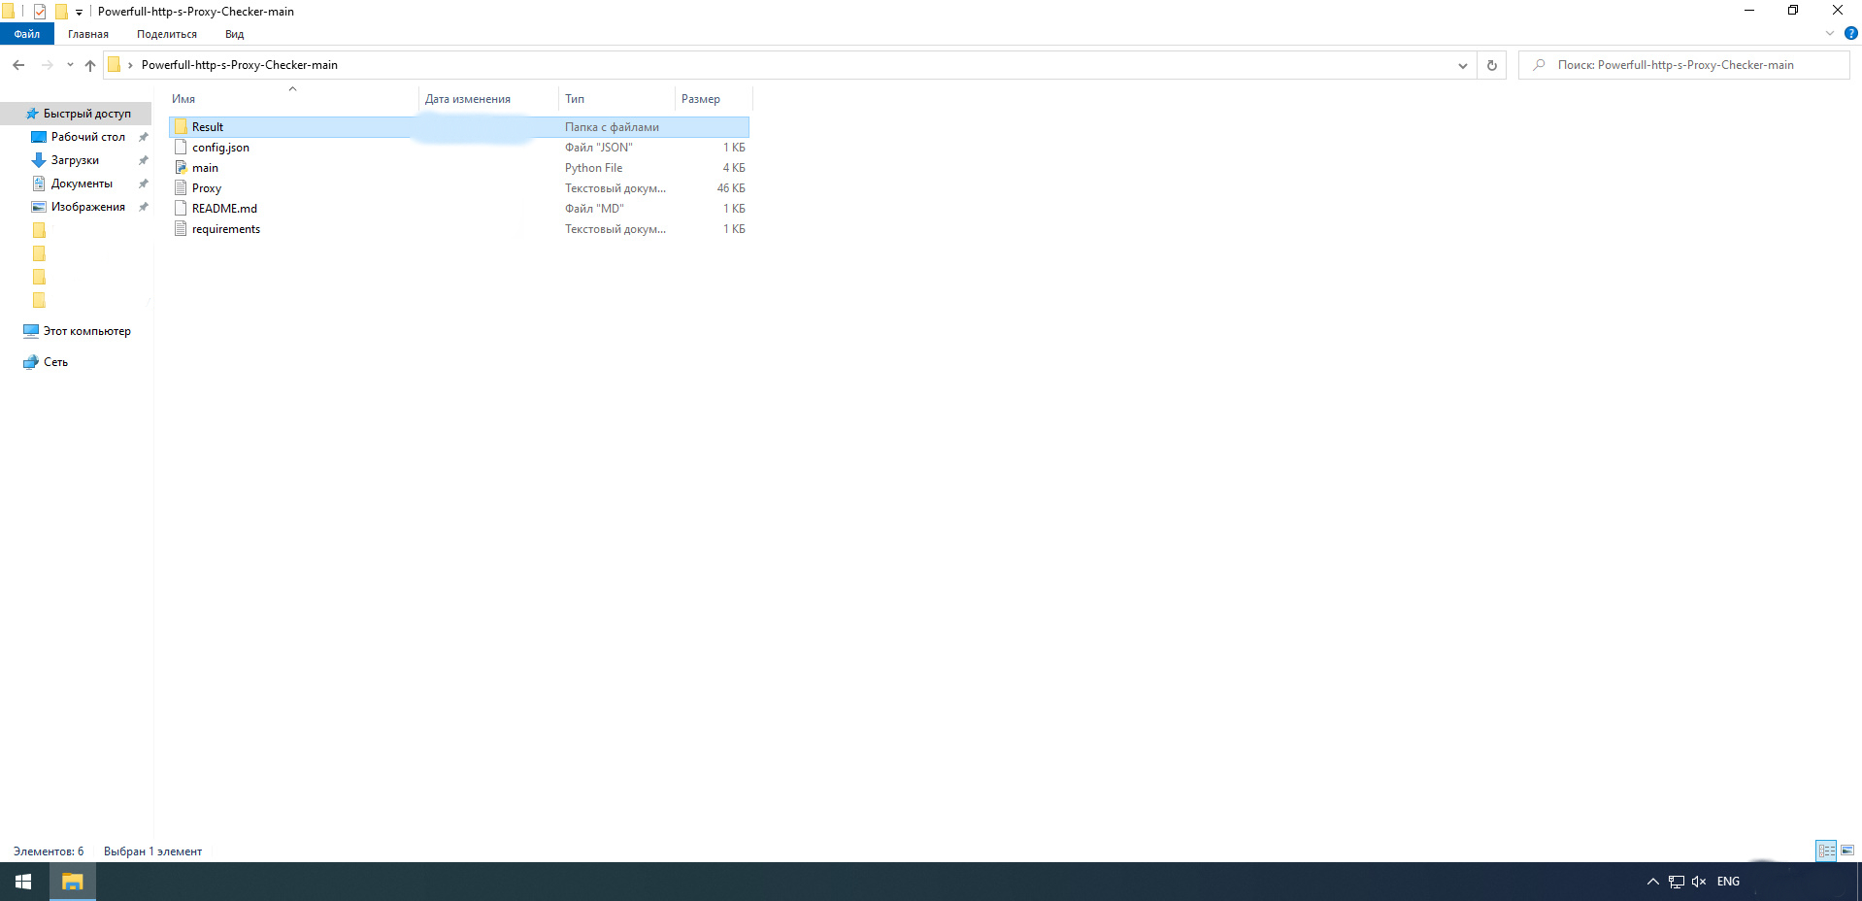Image resolution: width=1862 pixels, height=901 pixels.
Task: Select the README.md file icon
Action: (181, 209)
